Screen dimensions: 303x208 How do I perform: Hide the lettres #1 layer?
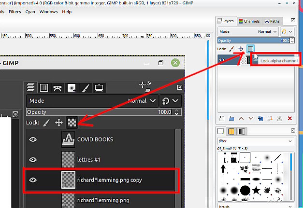[x=33, y=160]
